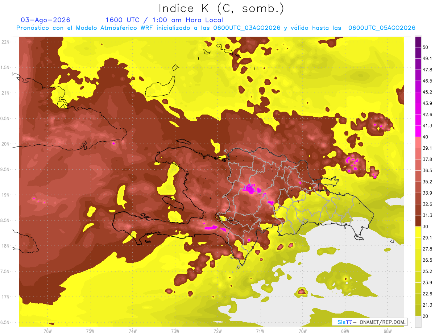Click the '73W' longitude label
The width and height of the screenshot is (435, 336).
point(175,331)
